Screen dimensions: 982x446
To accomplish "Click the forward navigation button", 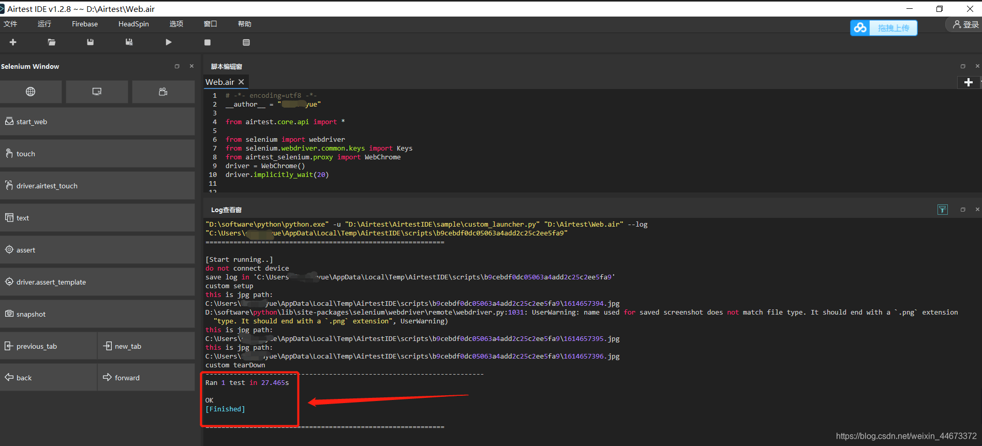I will pos(146,378).
